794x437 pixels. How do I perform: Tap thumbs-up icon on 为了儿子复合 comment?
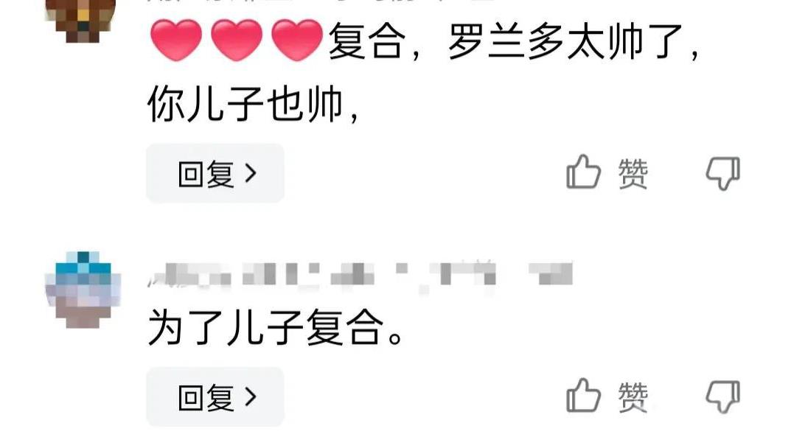coord(583,396)
